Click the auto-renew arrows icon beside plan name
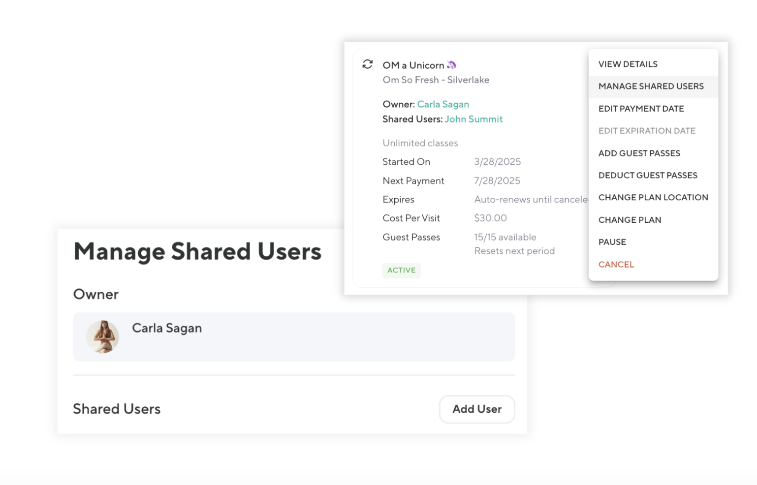The image size is (757, 485). 367,64
